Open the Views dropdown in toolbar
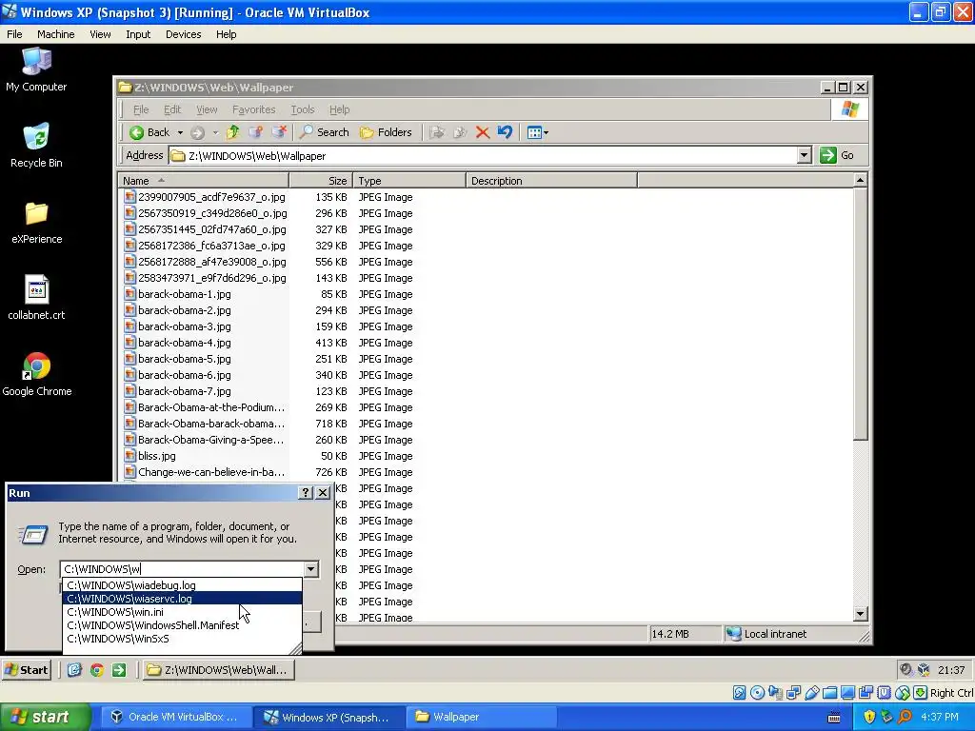975x731 pixels. click(x=537, y=132)
